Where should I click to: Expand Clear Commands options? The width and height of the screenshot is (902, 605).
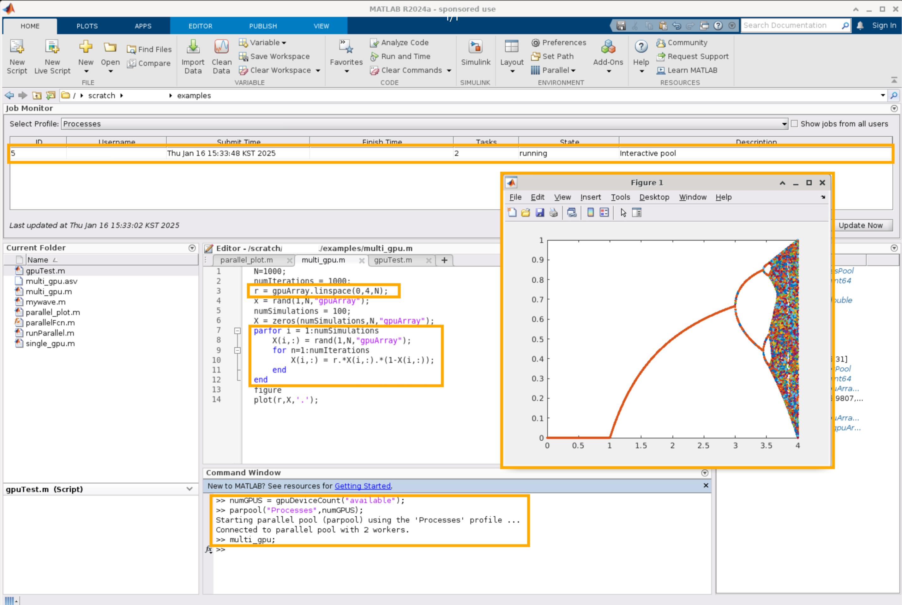click(449, 71)
